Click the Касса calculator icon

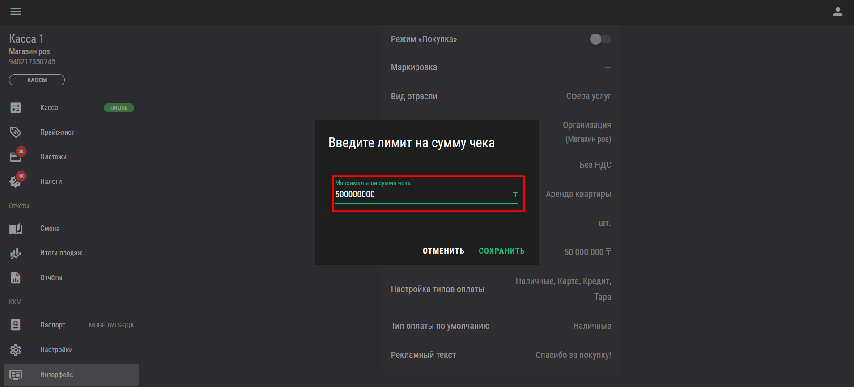tap(16, 108)
